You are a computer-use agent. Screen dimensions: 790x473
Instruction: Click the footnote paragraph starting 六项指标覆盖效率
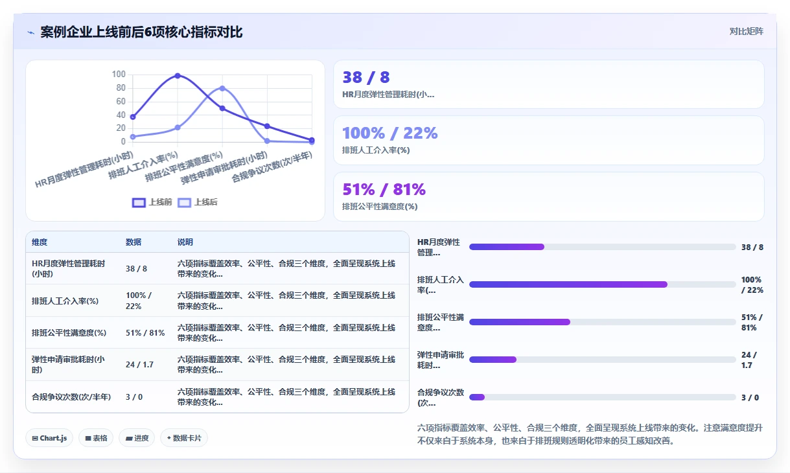pos(590,434)
